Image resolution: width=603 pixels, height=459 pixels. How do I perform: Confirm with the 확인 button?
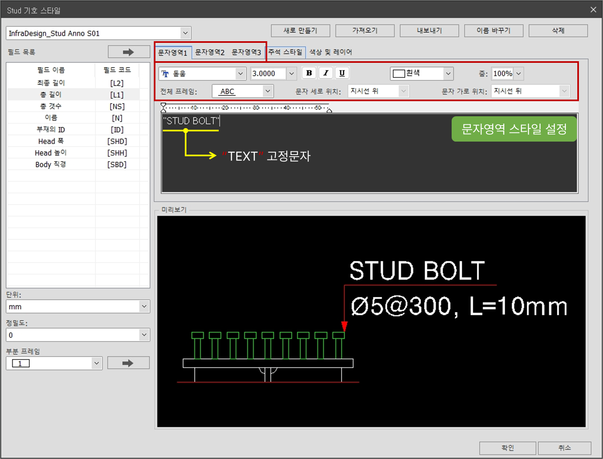click(508, 448)
